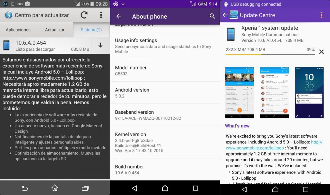Open the Sistema(1) tab
The image size is (330, 195).
tap(91, 30)
